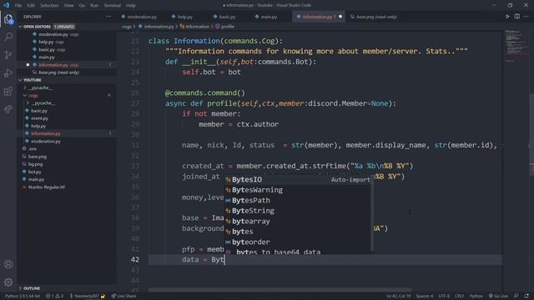Open the Search view in activity bar
Viewport: 534px width, 300px height.
point(8,37)
